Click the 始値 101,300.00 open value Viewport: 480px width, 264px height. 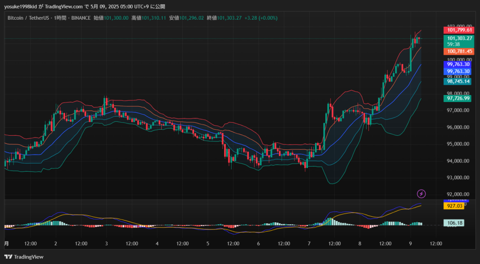click(111, 18)
